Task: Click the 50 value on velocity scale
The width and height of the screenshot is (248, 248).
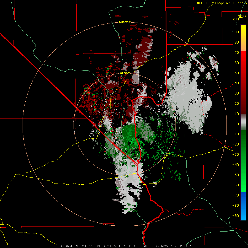Action: coord(237,73)
